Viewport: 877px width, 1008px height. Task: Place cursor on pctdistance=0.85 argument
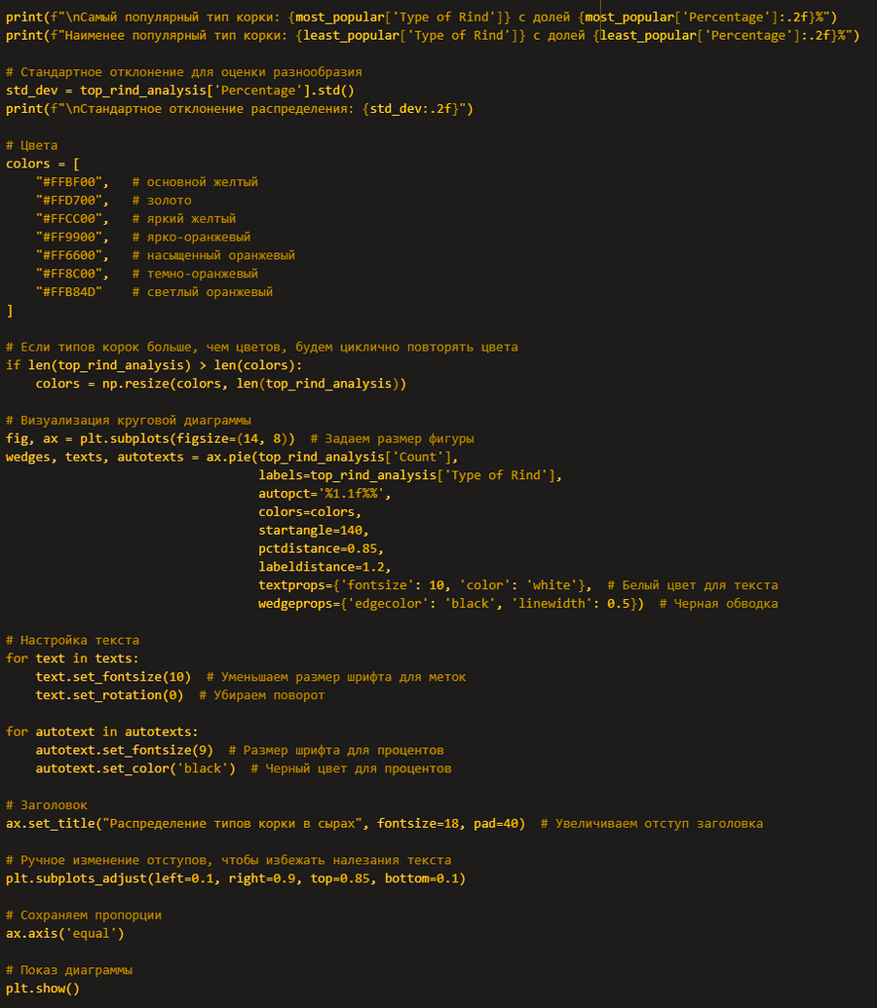[x=322, y=548]
